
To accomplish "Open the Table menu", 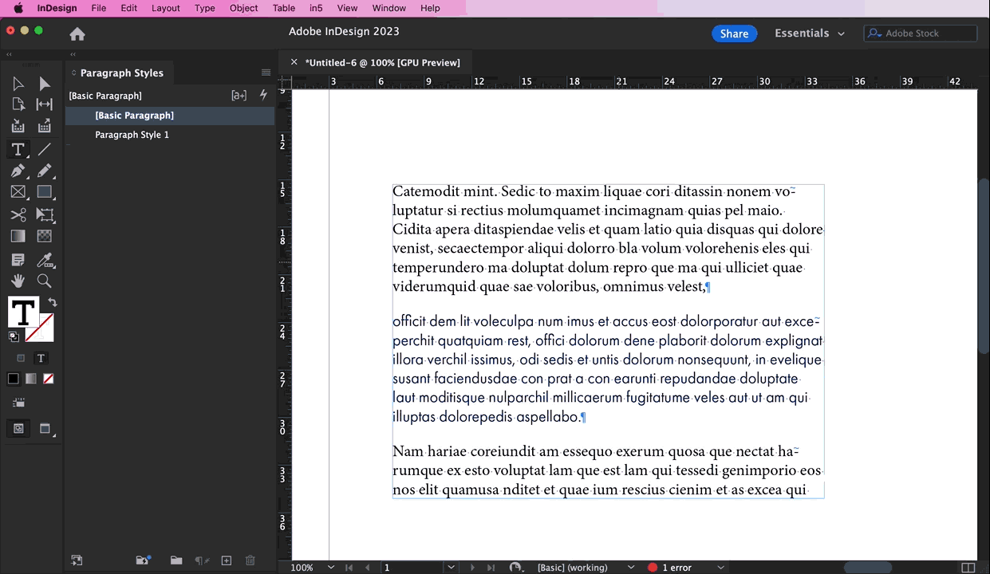I will pyautogui.click(x=283, y=8).
